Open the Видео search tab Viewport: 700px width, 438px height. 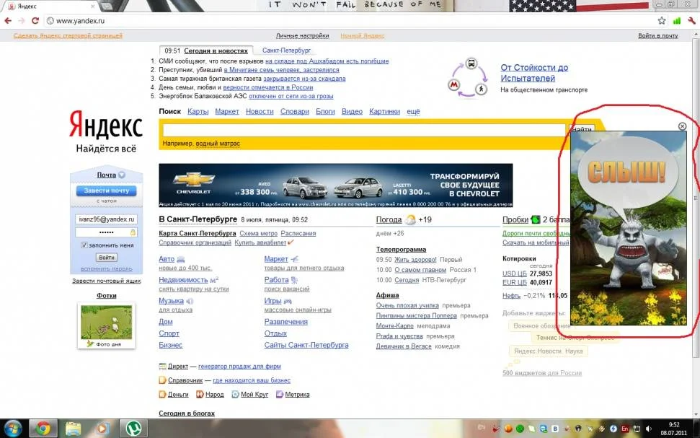coord(352,112)
